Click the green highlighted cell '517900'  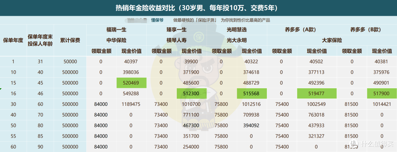[x=382, y=93]
